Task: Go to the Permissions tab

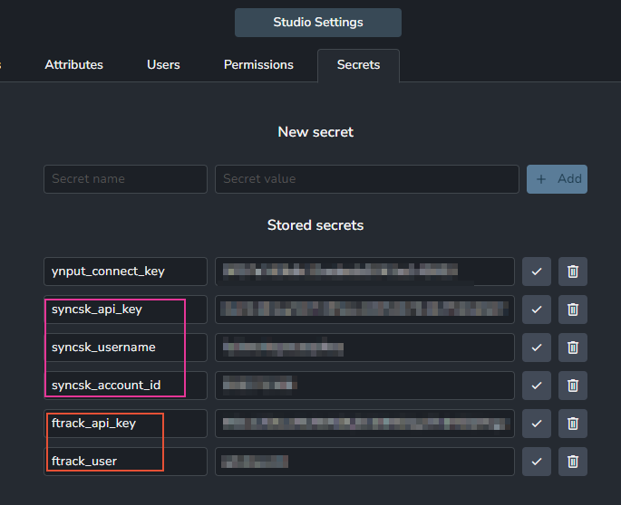Action: (x=258, y=65)
